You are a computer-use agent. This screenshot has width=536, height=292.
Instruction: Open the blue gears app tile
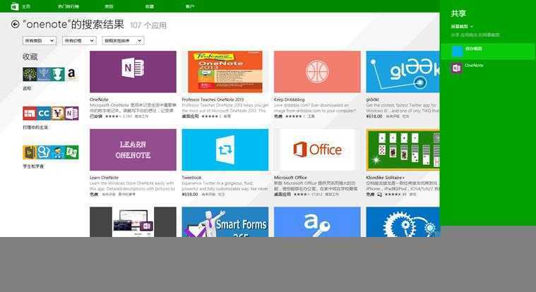[x=403, y=221]
